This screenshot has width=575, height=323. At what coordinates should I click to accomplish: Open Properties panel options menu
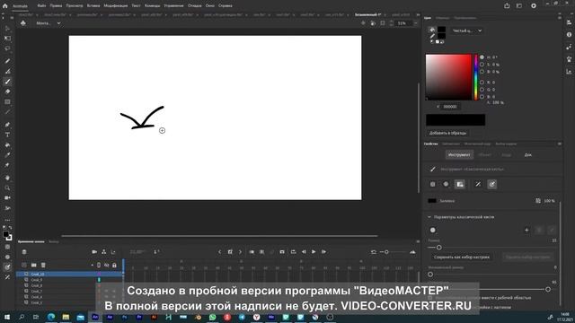pos(560,144)
